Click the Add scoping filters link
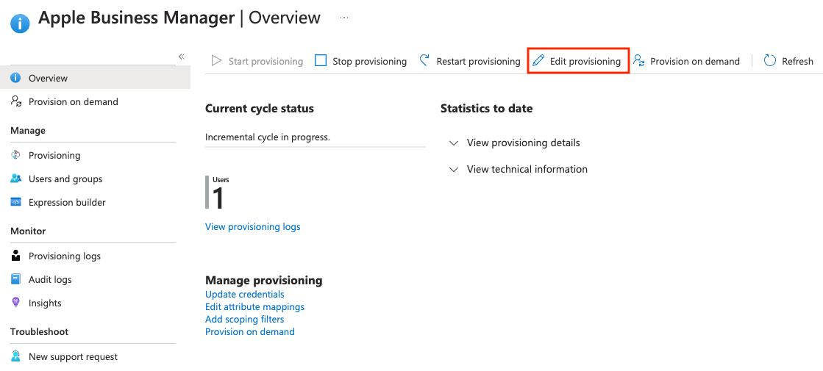 click(244, 319)
